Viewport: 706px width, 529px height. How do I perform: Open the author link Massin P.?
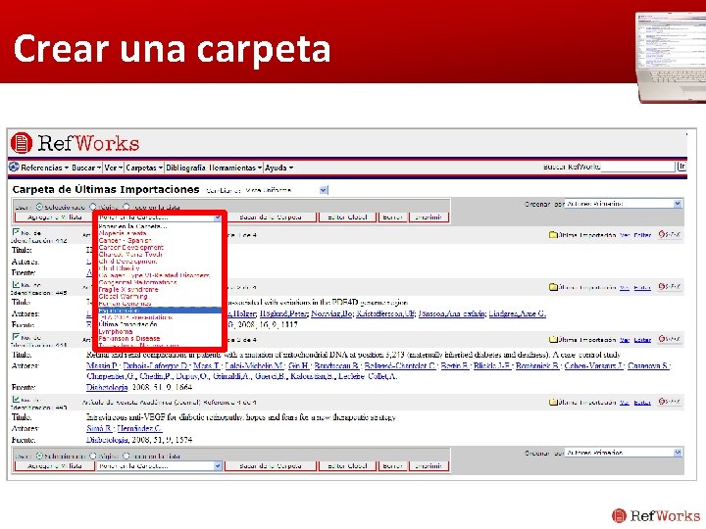click(102, 365)
